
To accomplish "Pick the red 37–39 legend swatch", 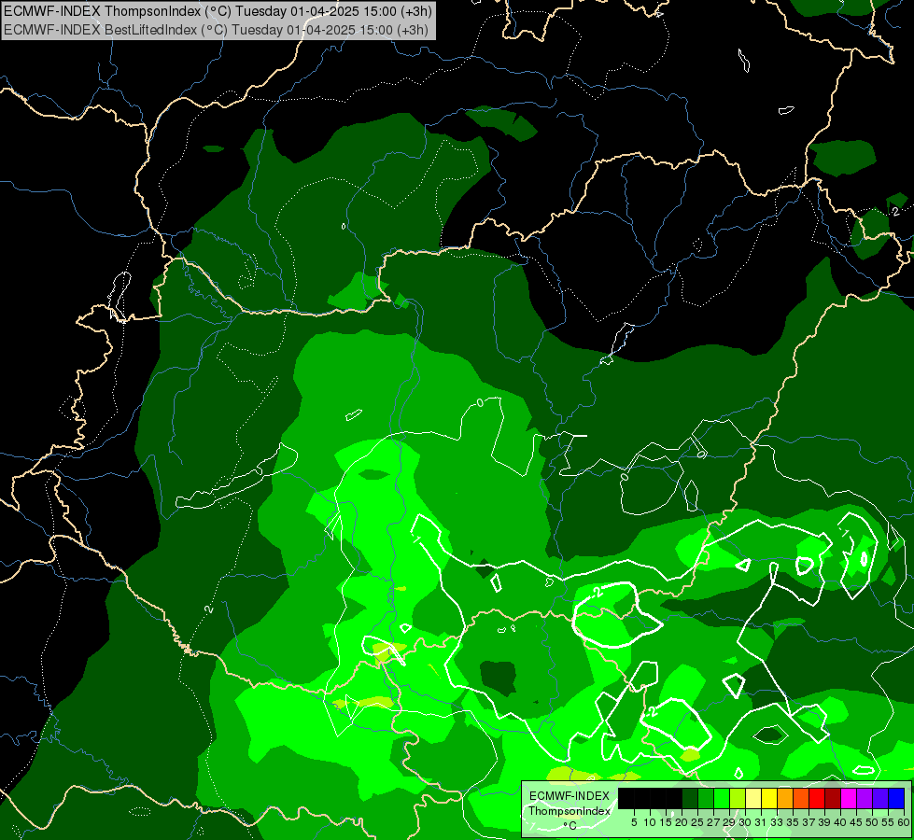I will pos(817,798).
